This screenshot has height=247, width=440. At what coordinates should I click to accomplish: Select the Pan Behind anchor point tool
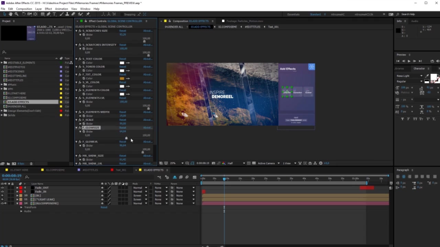pyautogui.click(x=35, y=14)
